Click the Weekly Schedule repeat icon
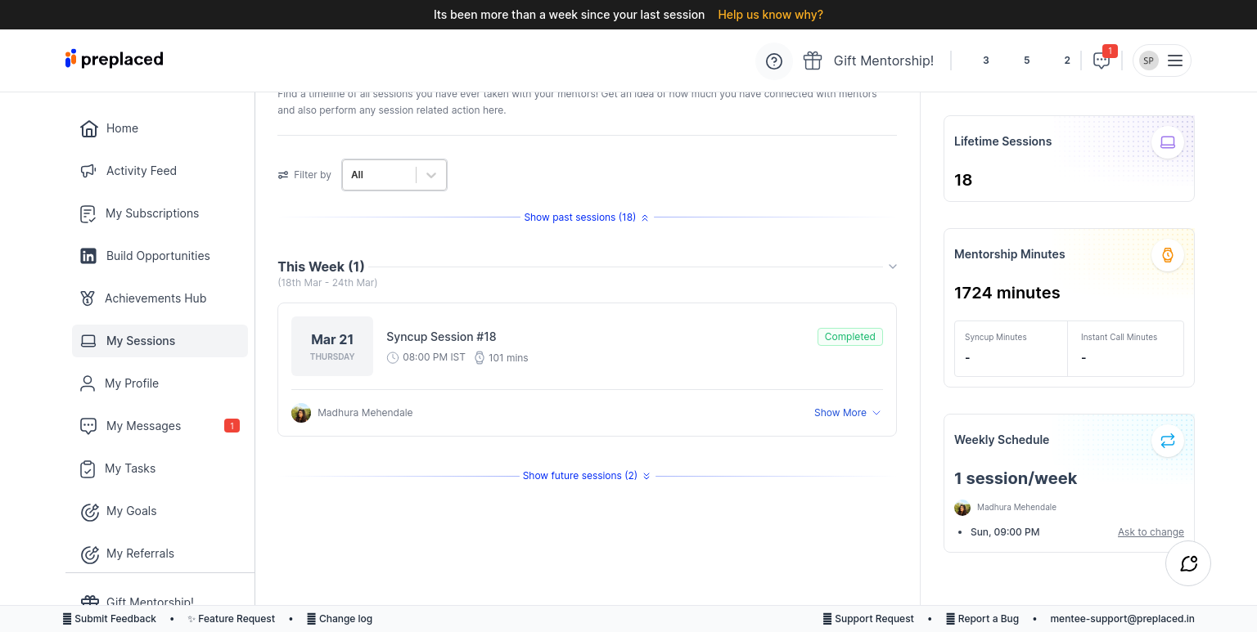The width and height of the screenshot is (1257, 632). pos(1167,441)
